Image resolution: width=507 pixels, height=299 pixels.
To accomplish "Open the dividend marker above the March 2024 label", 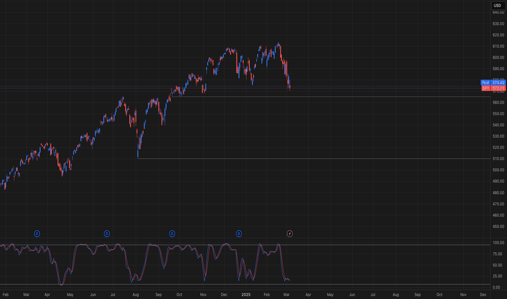I will click(37, 234).
